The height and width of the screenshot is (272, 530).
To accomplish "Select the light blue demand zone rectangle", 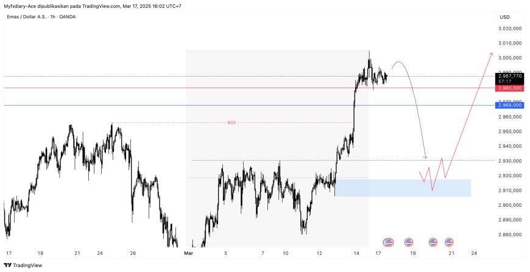I will coord(402,187).
